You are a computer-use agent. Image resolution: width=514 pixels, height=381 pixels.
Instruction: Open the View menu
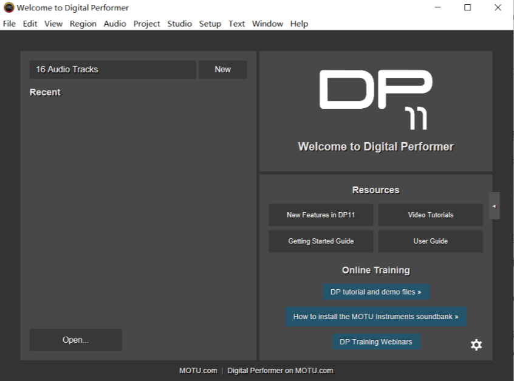point(53,24)
